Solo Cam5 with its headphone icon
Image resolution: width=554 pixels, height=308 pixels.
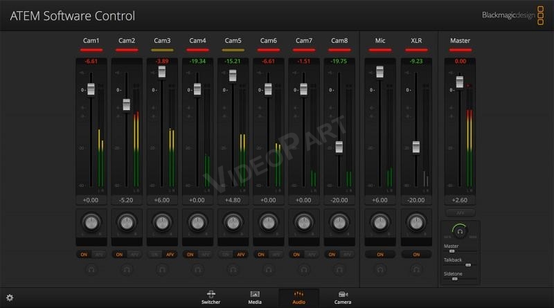(x=233, y=270)
